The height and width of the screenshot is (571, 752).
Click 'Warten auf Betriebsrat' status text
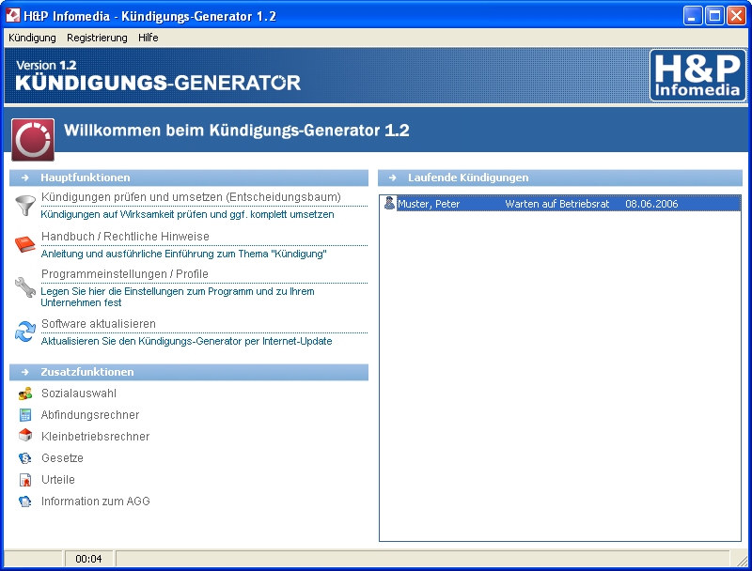point(556,204)
